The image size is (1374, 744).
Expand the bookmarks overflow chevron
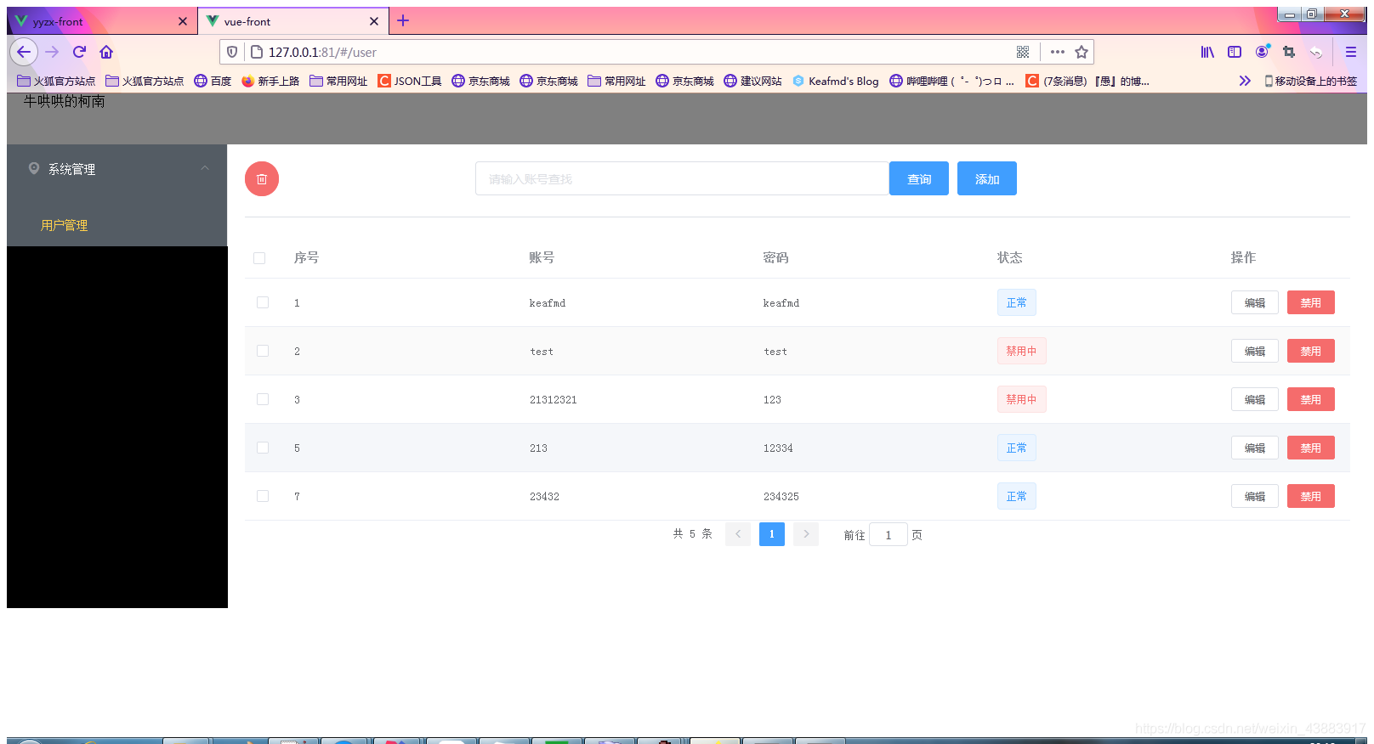coord(1245,81)
